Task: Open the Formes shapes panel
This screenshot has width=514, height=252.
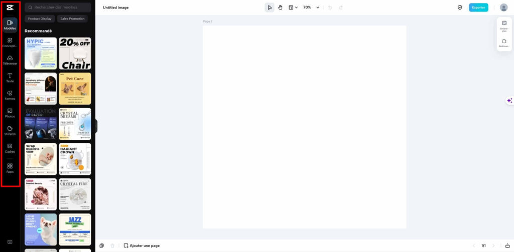Action: 10,96
